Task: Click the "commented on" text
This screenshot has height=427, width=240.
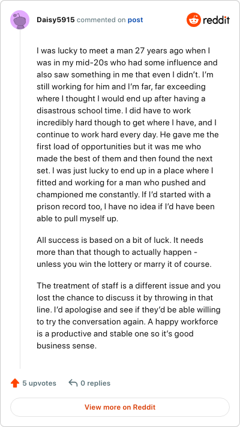Action: (x=101, y=20)
